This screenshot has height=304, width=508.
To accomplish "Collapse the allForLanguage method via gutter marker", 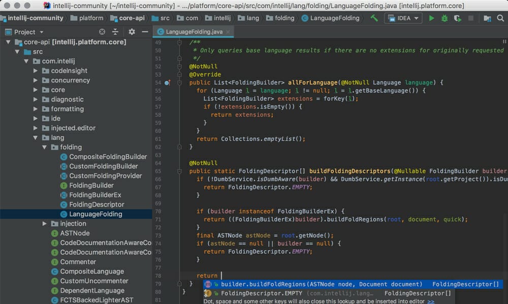I will [x=179, y=82].
